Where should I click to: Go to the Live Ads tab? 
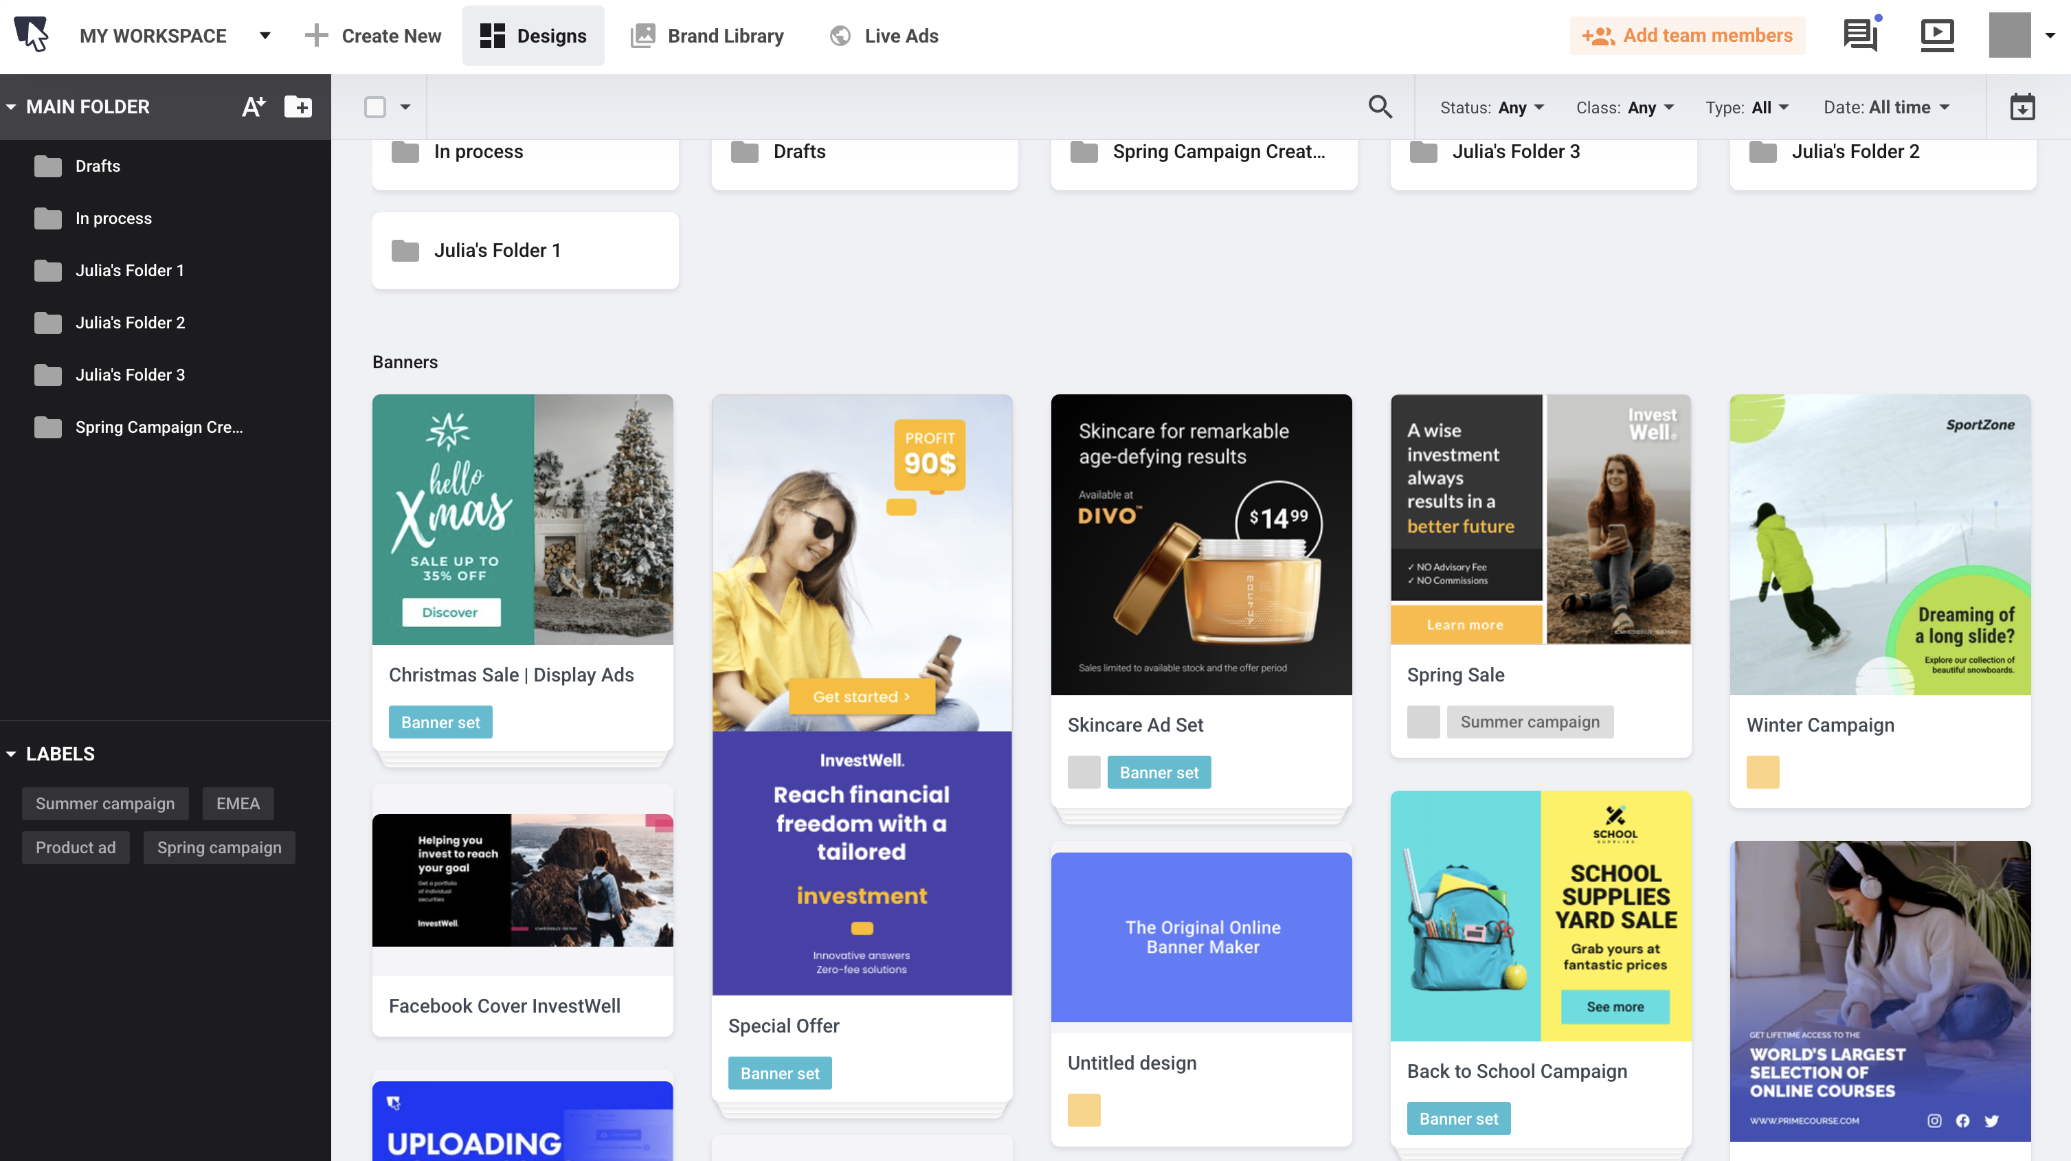884,35
